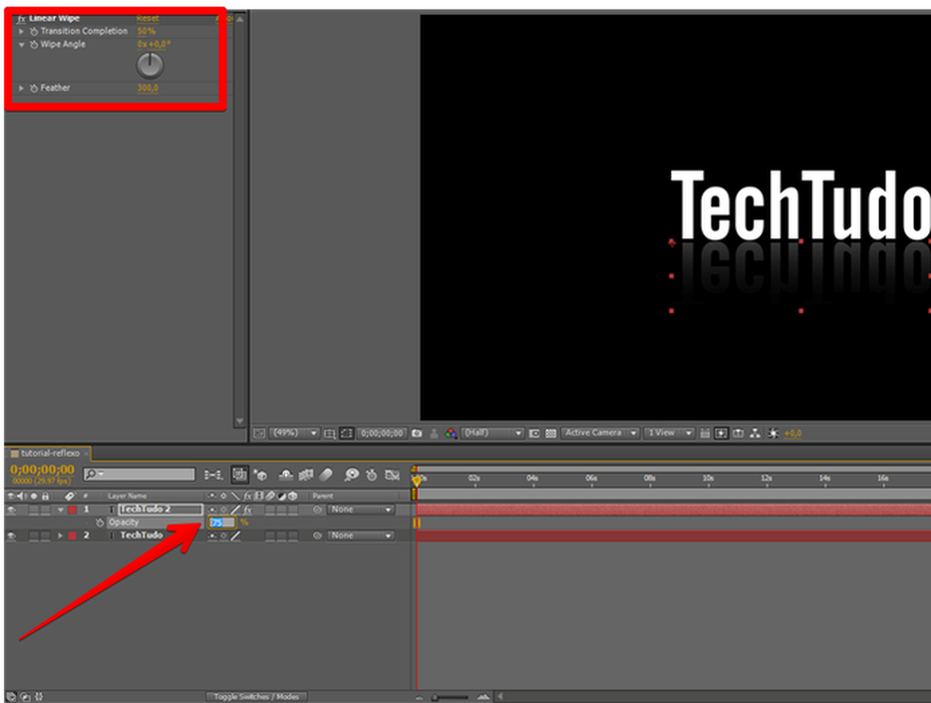The height and width of the screenshot is (703, 931).
Task: Open the Parent dropdown for TechTudo
Action: point(361,536)
